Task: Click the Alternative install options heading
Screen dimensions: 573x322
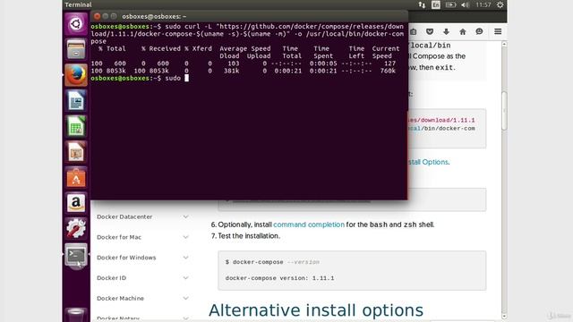Action: point(316,310)
